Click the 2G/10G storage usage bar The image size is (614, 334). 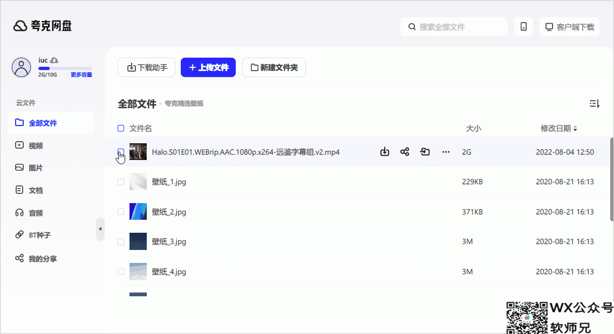tap(65, 68)
